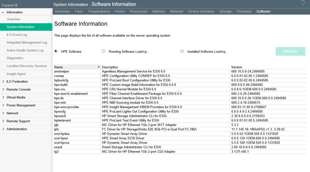Image resolution: width=310 pixels, height=172 pixels.
Task: Click 'Agentless Management Service for ESXi 6.0'
Action: pyautogui.click(x=134, y=71)
